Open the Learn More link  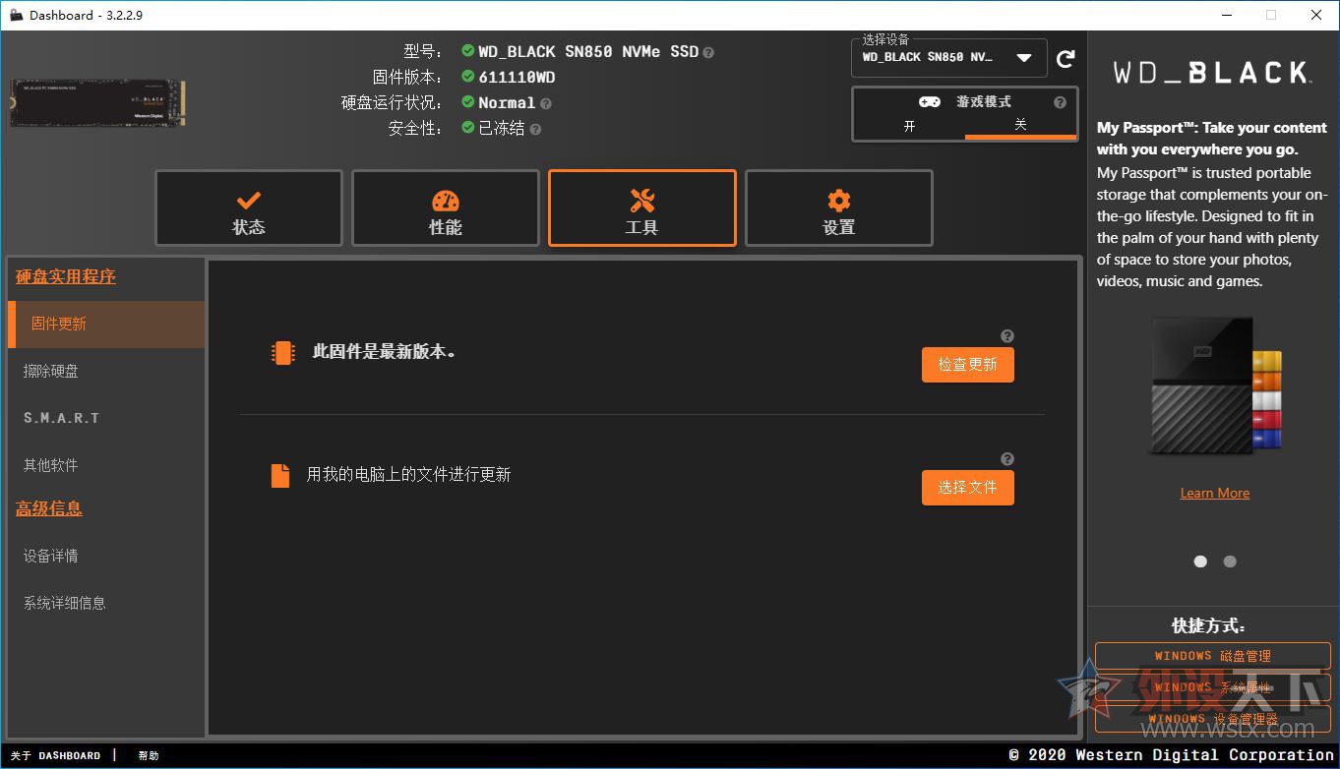point(1214,493)
